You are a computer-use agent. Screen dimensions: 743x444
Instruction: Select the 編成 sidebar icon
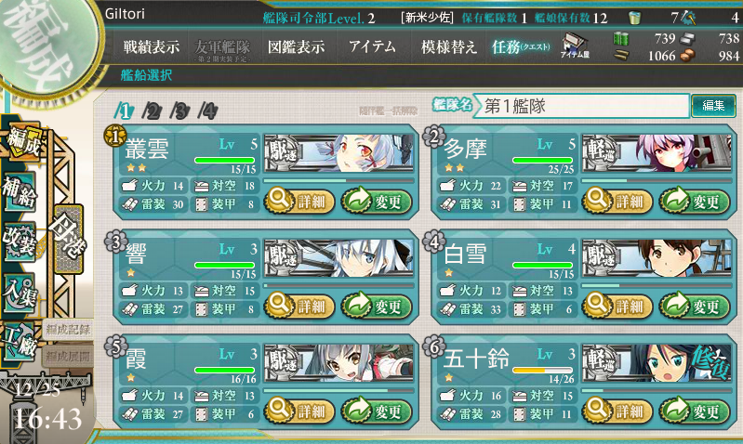coord(22,141)
